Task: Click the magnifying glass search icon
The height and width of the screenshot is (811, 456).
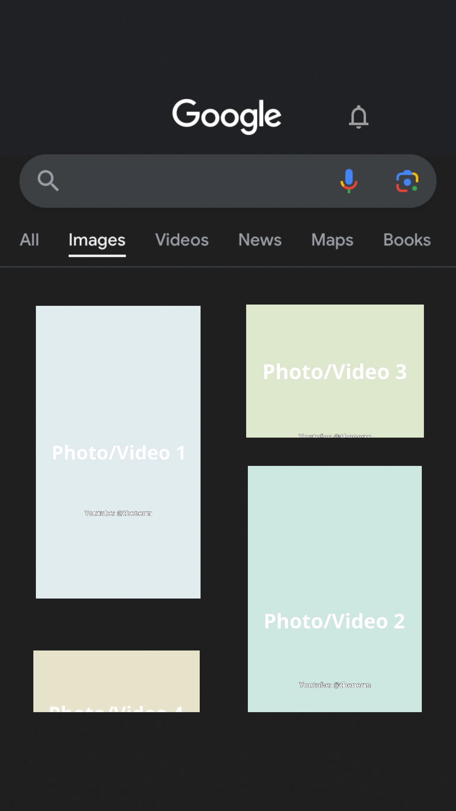Action: (48, 181)
